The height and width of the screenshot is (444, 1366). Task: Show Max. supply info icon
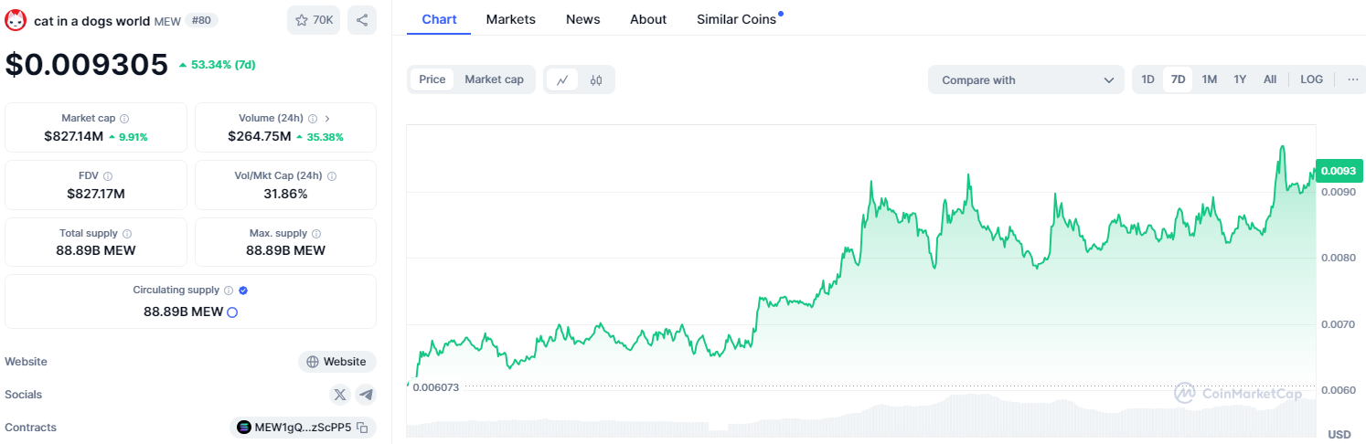316,234
